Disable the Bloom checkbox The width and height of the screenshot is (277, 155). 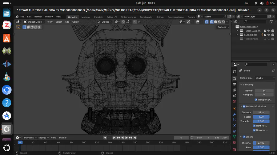click(x=244, y=137)
